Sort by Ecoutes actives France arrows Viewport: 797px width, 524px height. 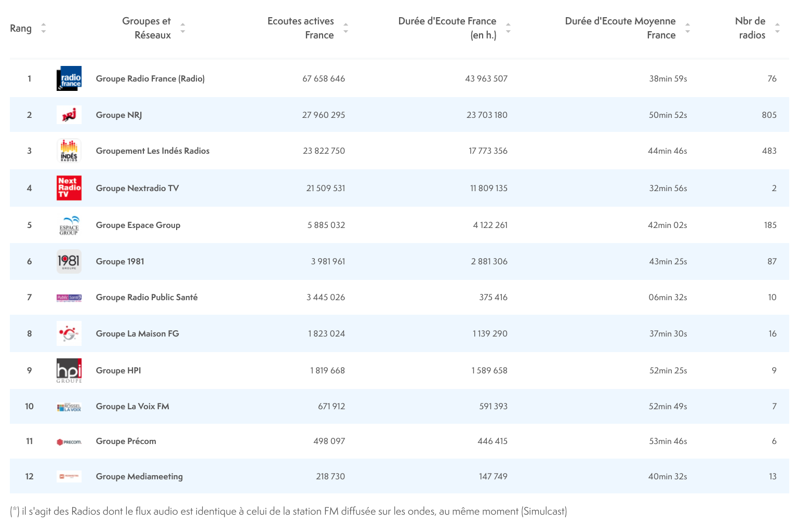coord(346,28)
